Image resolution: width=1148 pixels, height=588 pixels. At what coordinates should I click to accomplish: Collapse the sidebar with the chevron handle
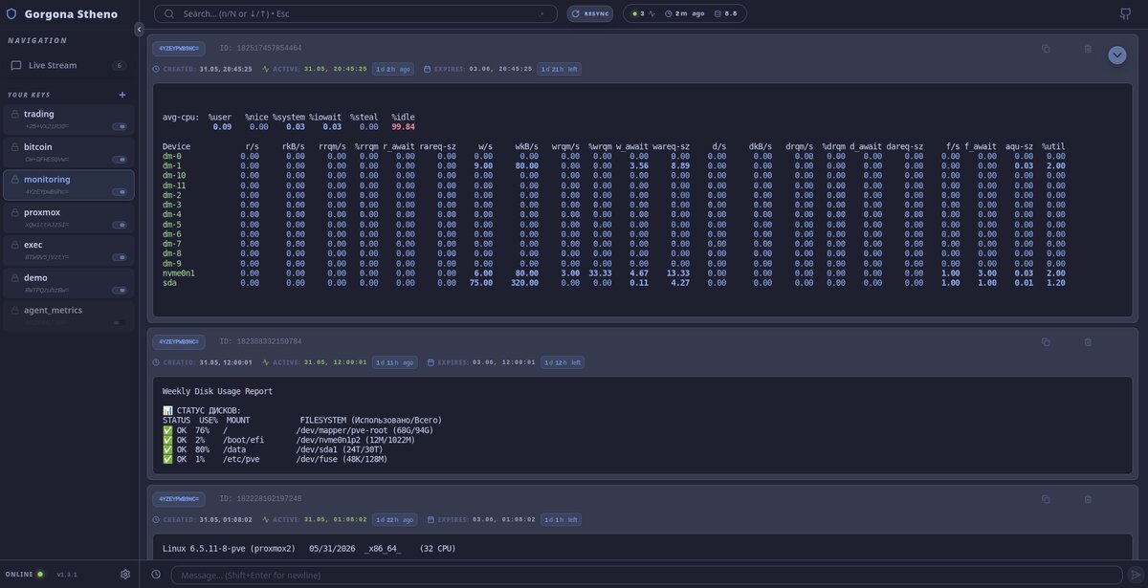click(x=140, y=30)
